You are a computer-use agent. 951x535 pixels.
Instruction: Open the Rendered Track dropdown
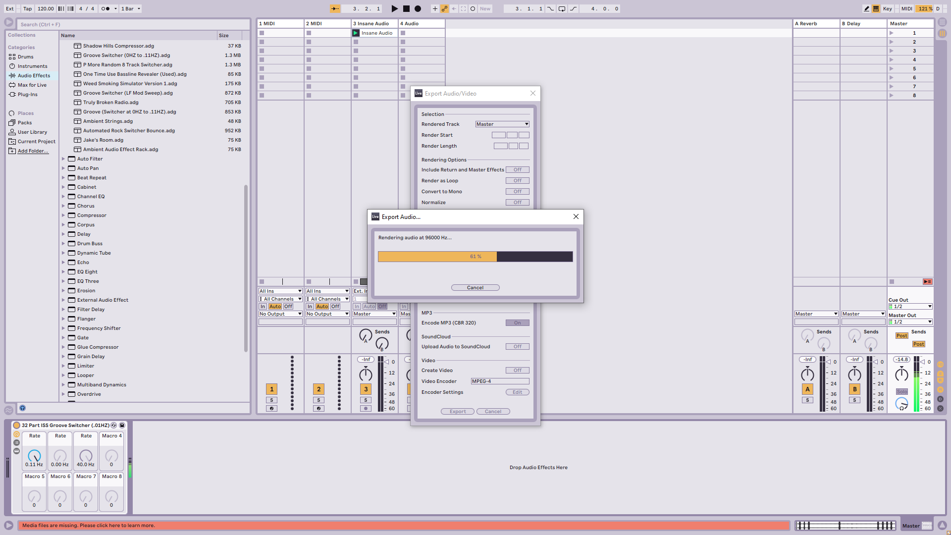(x=502, y=124)
